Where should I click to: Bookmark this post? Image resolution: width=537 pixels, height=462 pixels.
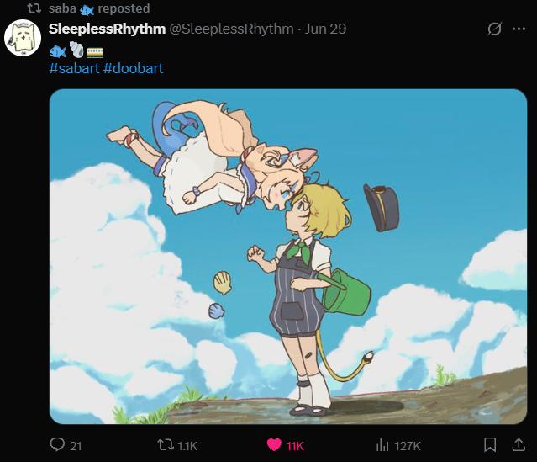(490, 445)
